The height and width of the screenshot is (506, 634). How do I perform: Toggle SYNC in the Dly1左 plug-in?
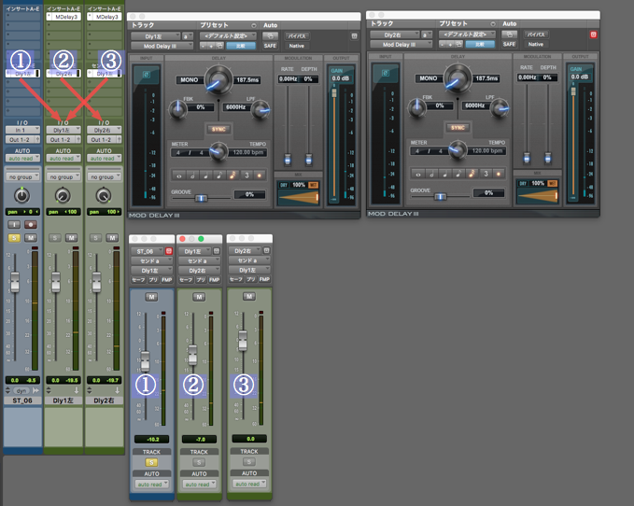tap(218, 130)
